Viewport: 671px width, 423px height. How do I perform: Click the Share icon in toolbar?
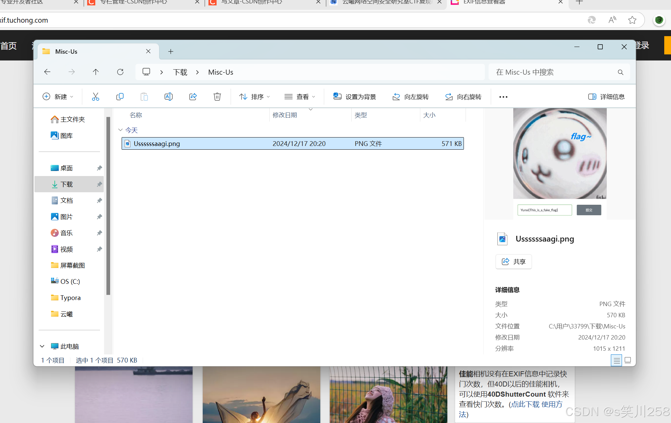click(193, 97)
